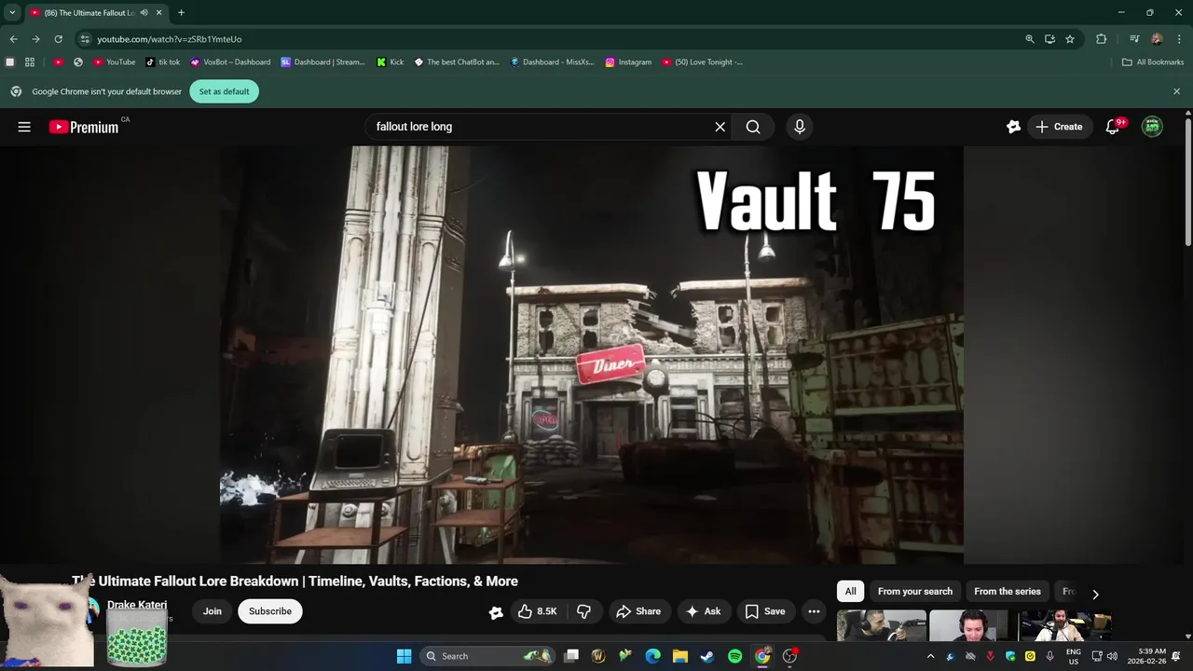Open the Kick bookmark
The image size is (1193, 671).
click(391, 62)
